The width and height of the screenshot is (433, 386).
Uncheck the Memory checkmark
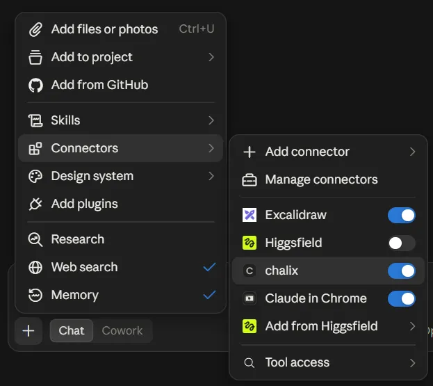[x=209, y=295]
